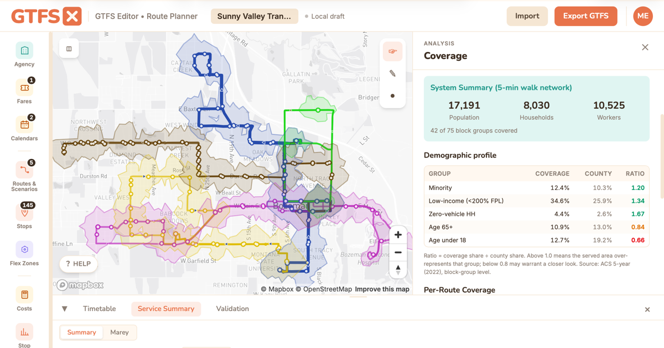Open the Calendars sidebar icon
Screen dimensions: 664x348
(24, 125)
